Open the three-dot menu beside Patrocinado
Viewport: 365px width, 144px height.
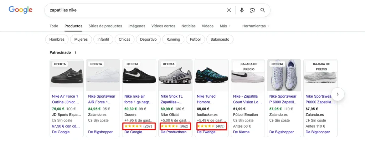(x=75, y=52)
